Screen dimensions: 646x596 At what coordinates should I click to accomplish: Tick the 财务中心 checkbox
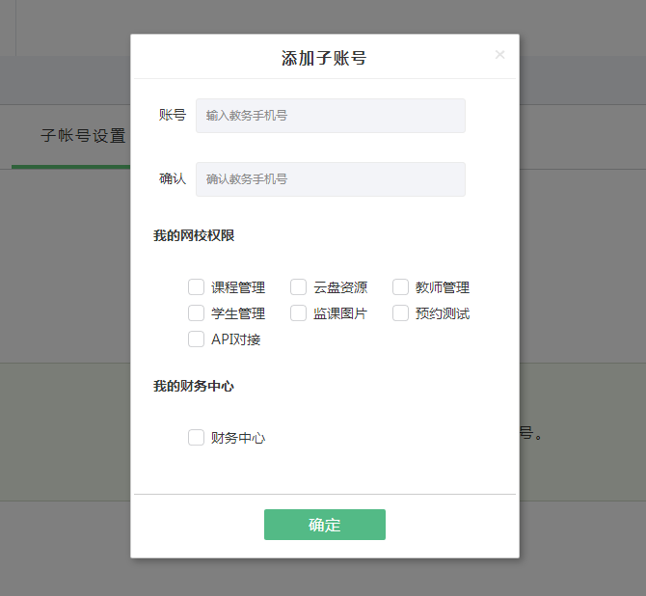coord(197,438)
